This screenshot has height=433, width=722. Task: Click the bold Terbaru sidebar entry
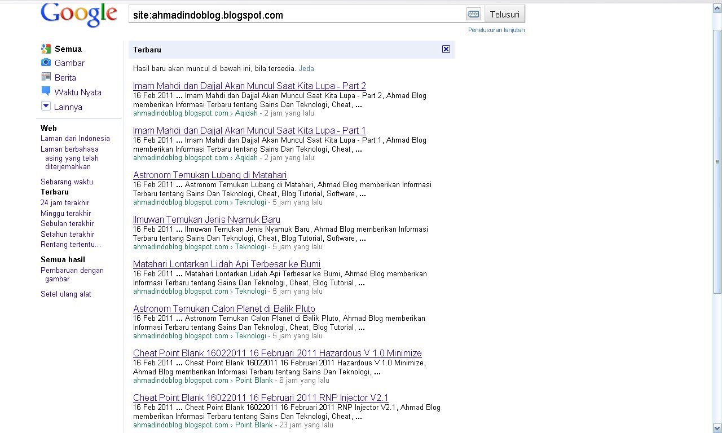point(55,192)
